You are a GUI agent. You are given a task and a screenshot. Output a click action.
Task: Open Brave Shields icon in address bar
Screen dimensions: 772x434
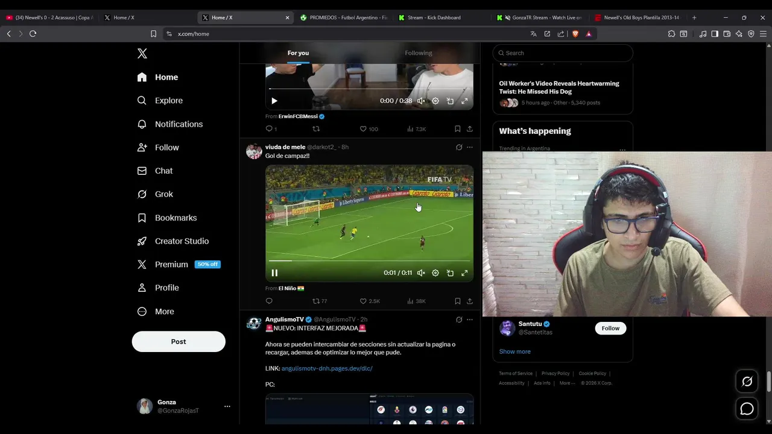(x=575, y=34)
